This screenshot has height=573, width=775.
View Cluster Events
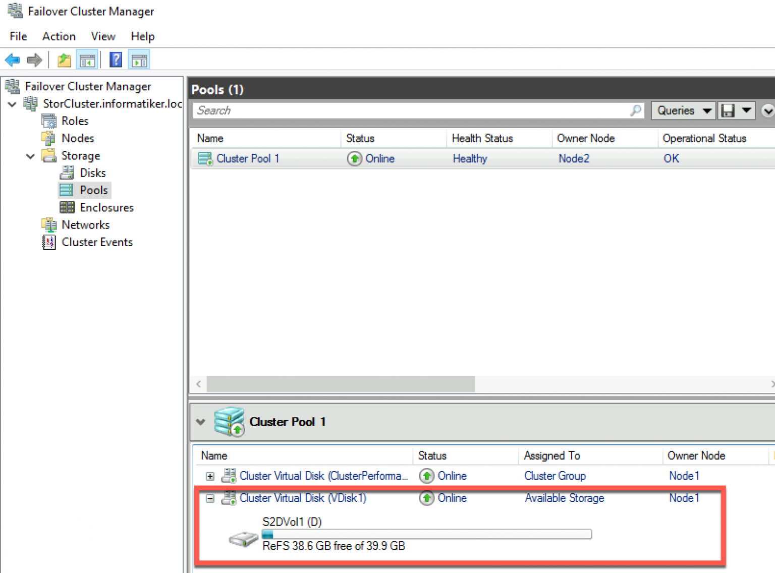[x=97, y=242]
